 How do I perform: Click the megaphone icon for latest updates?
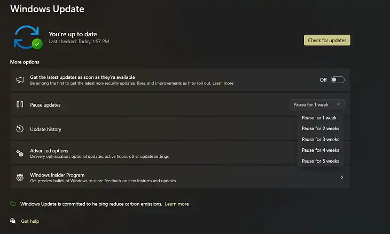20,79
